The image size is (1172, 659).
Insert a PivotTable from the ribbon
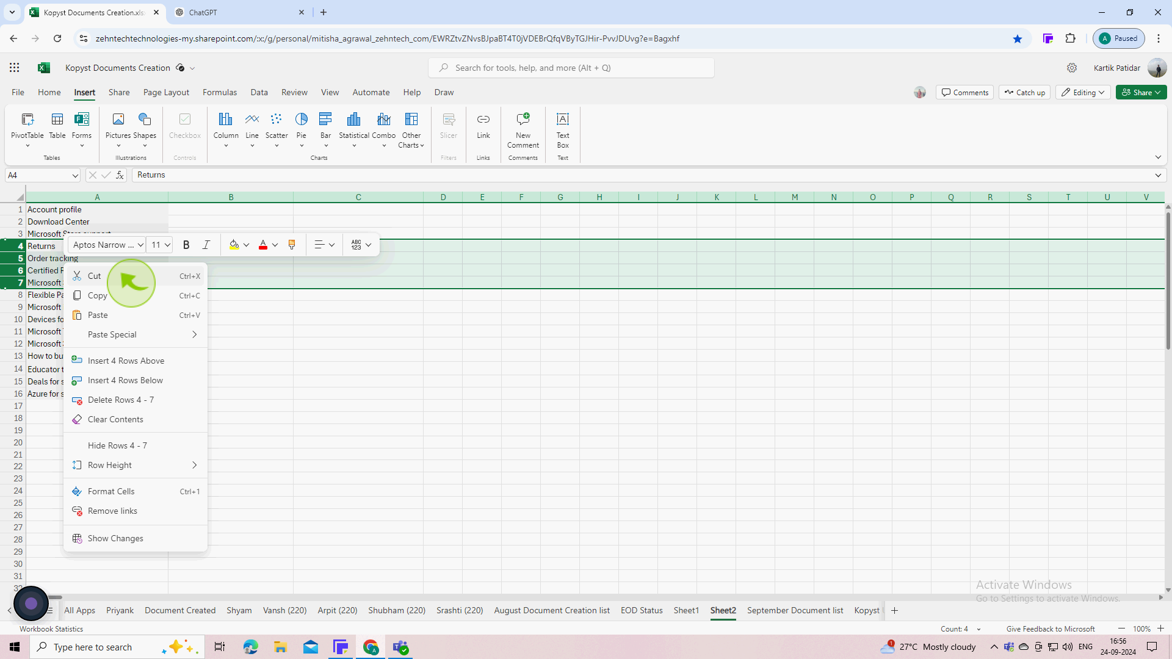coord(27,129)
